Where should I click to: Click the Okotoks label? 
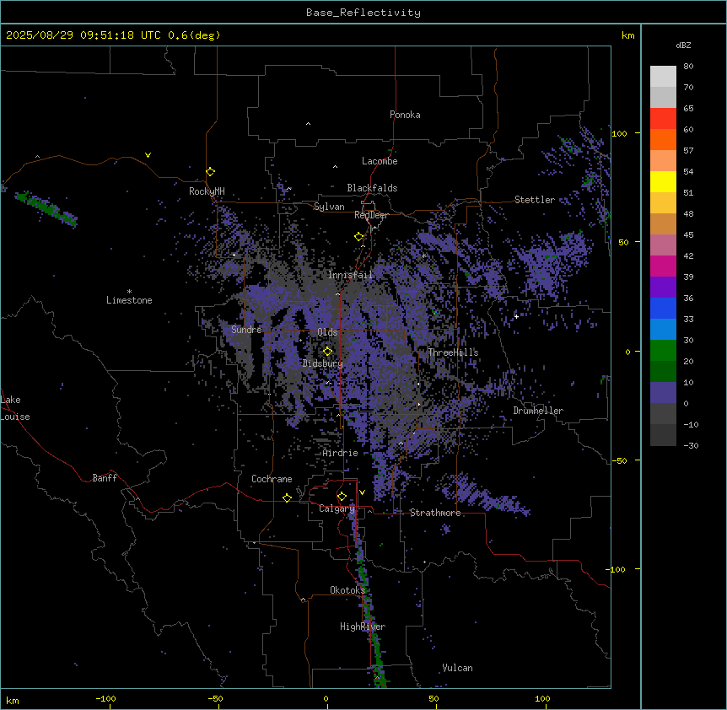(347, 590)
